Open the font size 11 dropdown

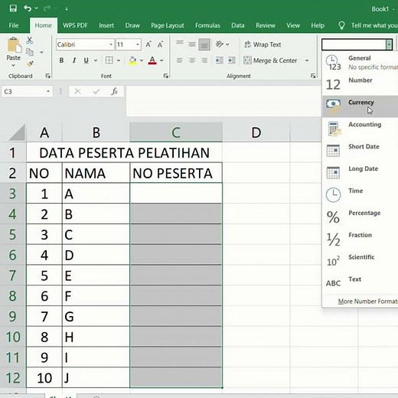click(x=138, y=44)
